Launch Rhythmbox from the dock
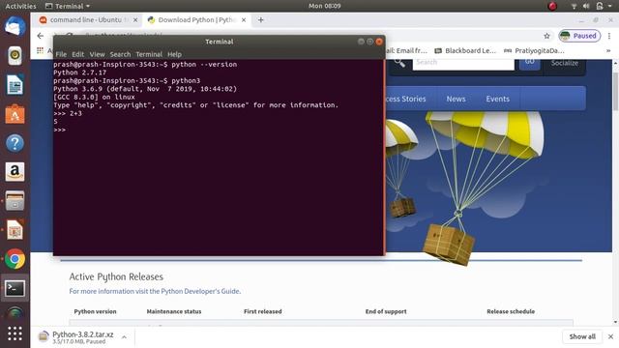 tap(15, 56)
